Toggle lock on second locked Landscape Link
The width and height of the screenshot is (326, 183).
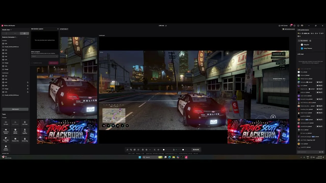point(28,86)
